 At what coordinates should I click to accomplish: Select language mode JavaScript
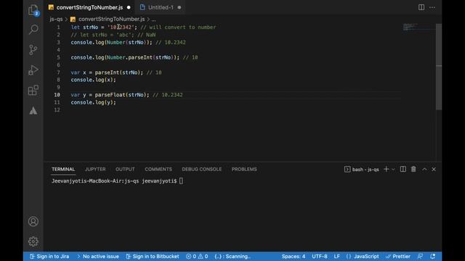[363, 256]
